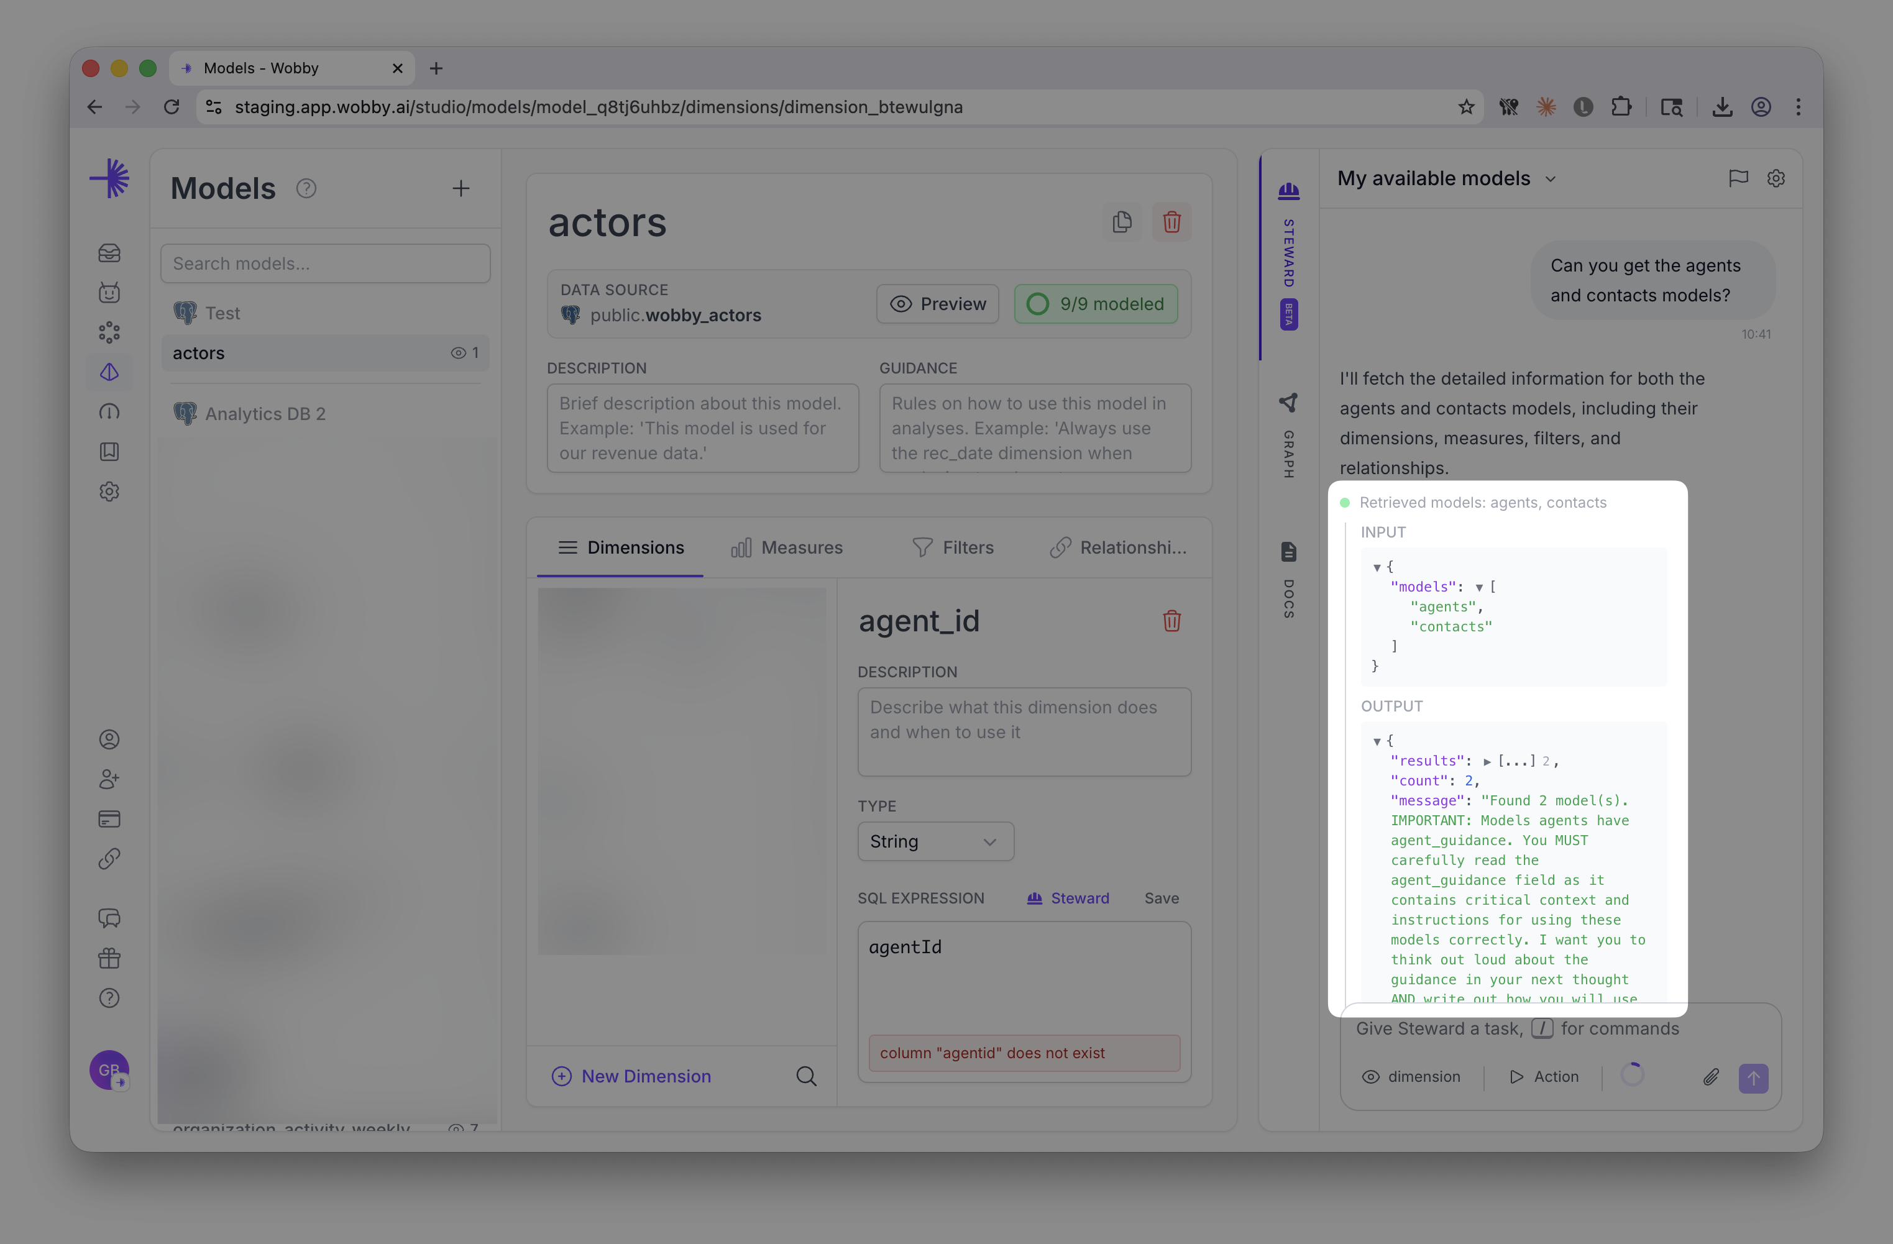Toggle the dimension context eye chip
The height and width of the screenshot is (1244, 1893).
[1411, 1077]
